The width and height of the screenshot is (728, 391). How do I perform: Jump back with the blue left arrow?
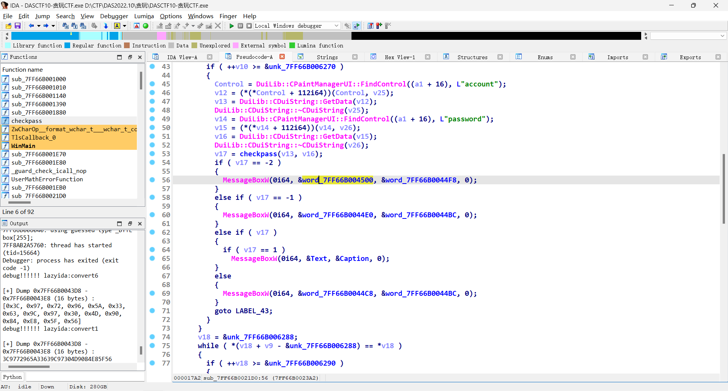31,26
